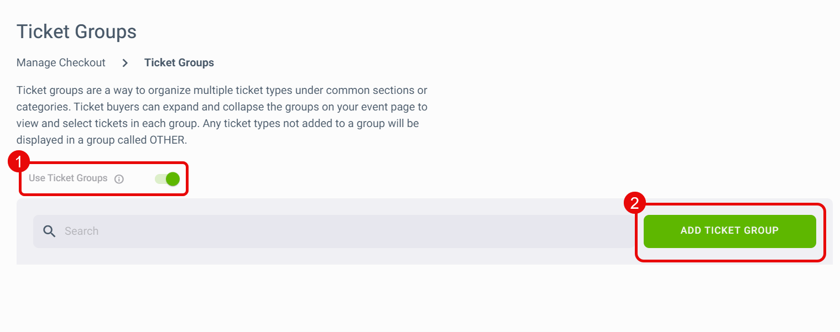The height and width of the screenshot is (332, 840).
Task: Click the light green track of the toggle
Action: point(160,179)
